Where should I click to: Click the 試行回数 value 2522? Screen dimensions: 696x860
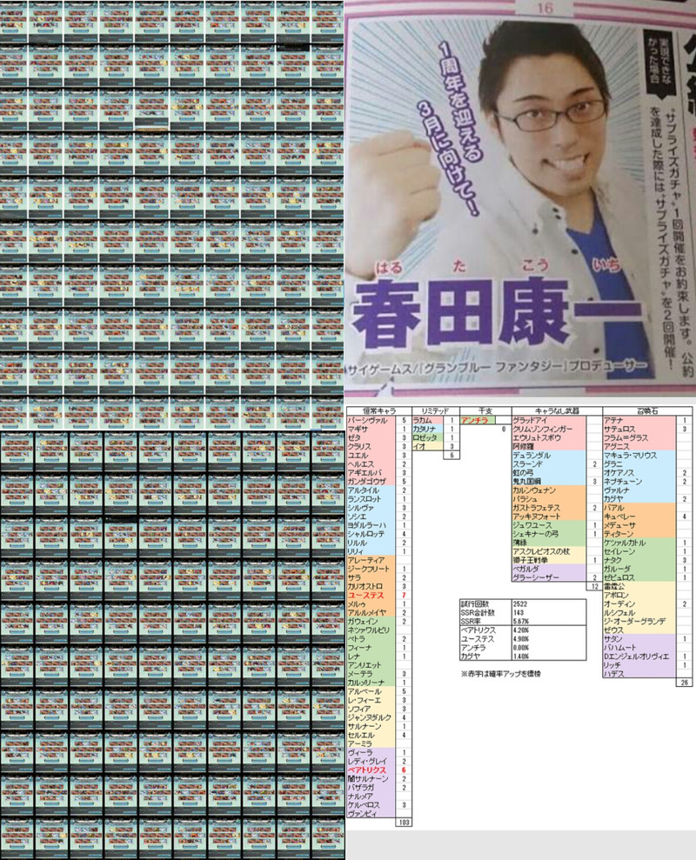click(x=549, y=603)
